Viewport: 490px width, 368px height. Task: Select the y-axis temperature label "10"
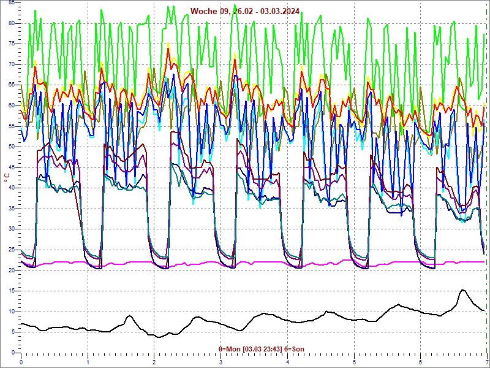12,312
